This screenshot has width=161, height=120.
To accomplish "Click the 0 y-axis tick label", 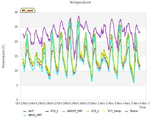I will pos(17,100).
